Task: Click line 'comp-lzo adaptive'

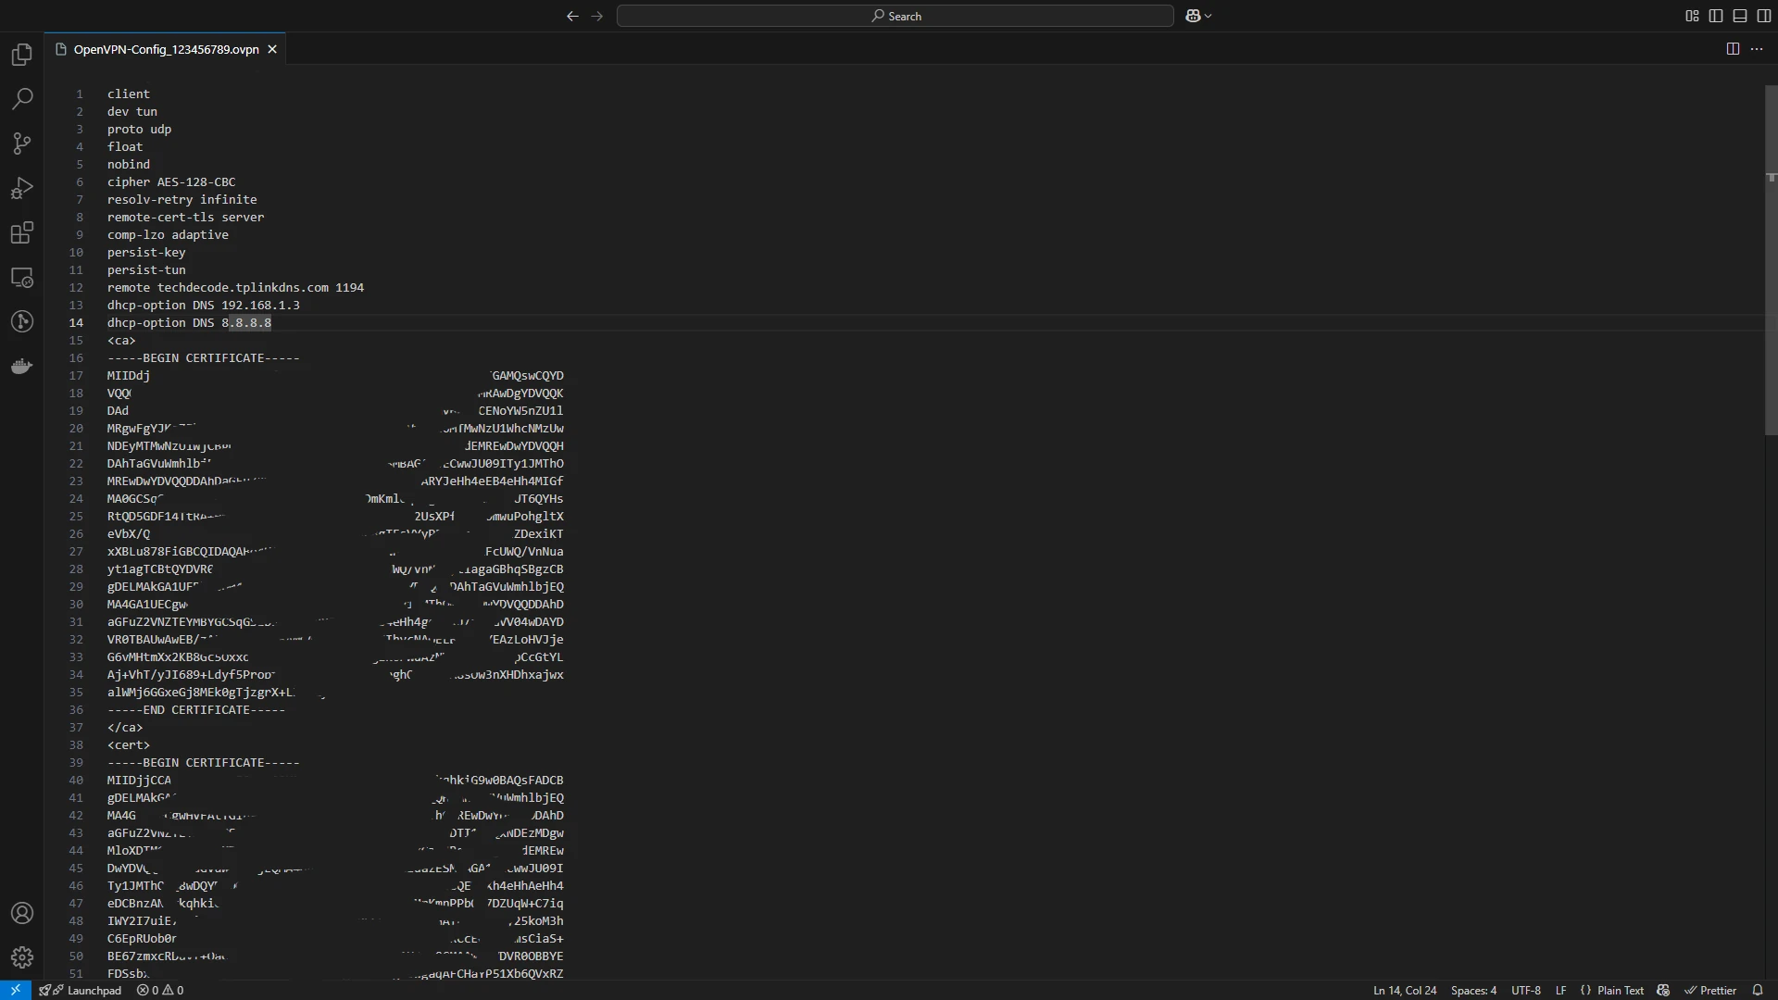Action: click(168, 235)
